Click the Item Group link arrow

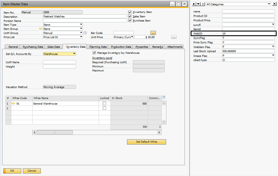coord(41,29)
